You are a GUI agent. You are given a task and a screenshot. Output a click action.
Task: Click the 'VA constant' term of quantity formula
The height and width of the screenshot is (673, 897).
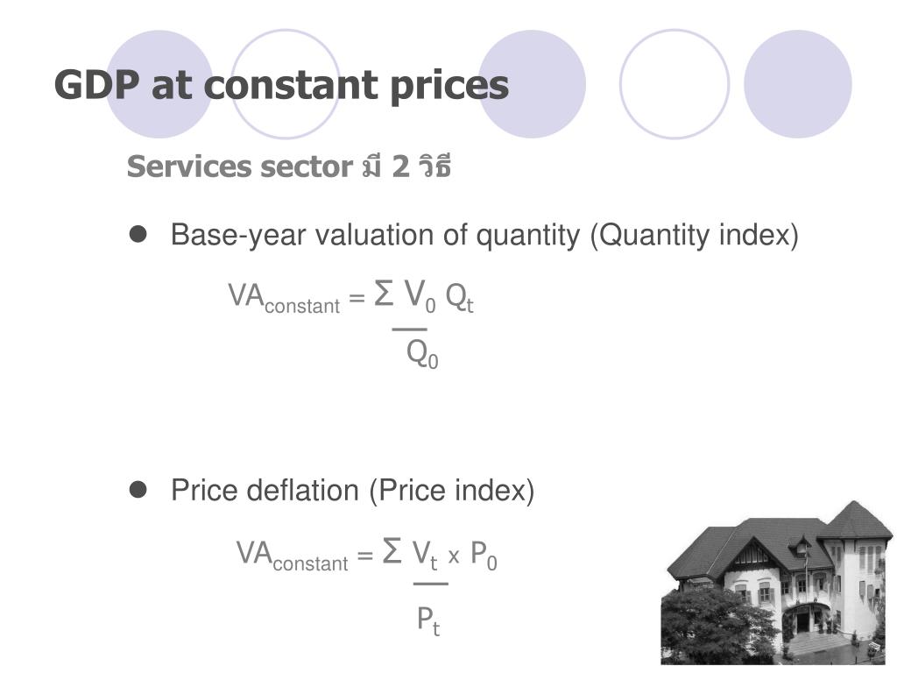[285, 298]
